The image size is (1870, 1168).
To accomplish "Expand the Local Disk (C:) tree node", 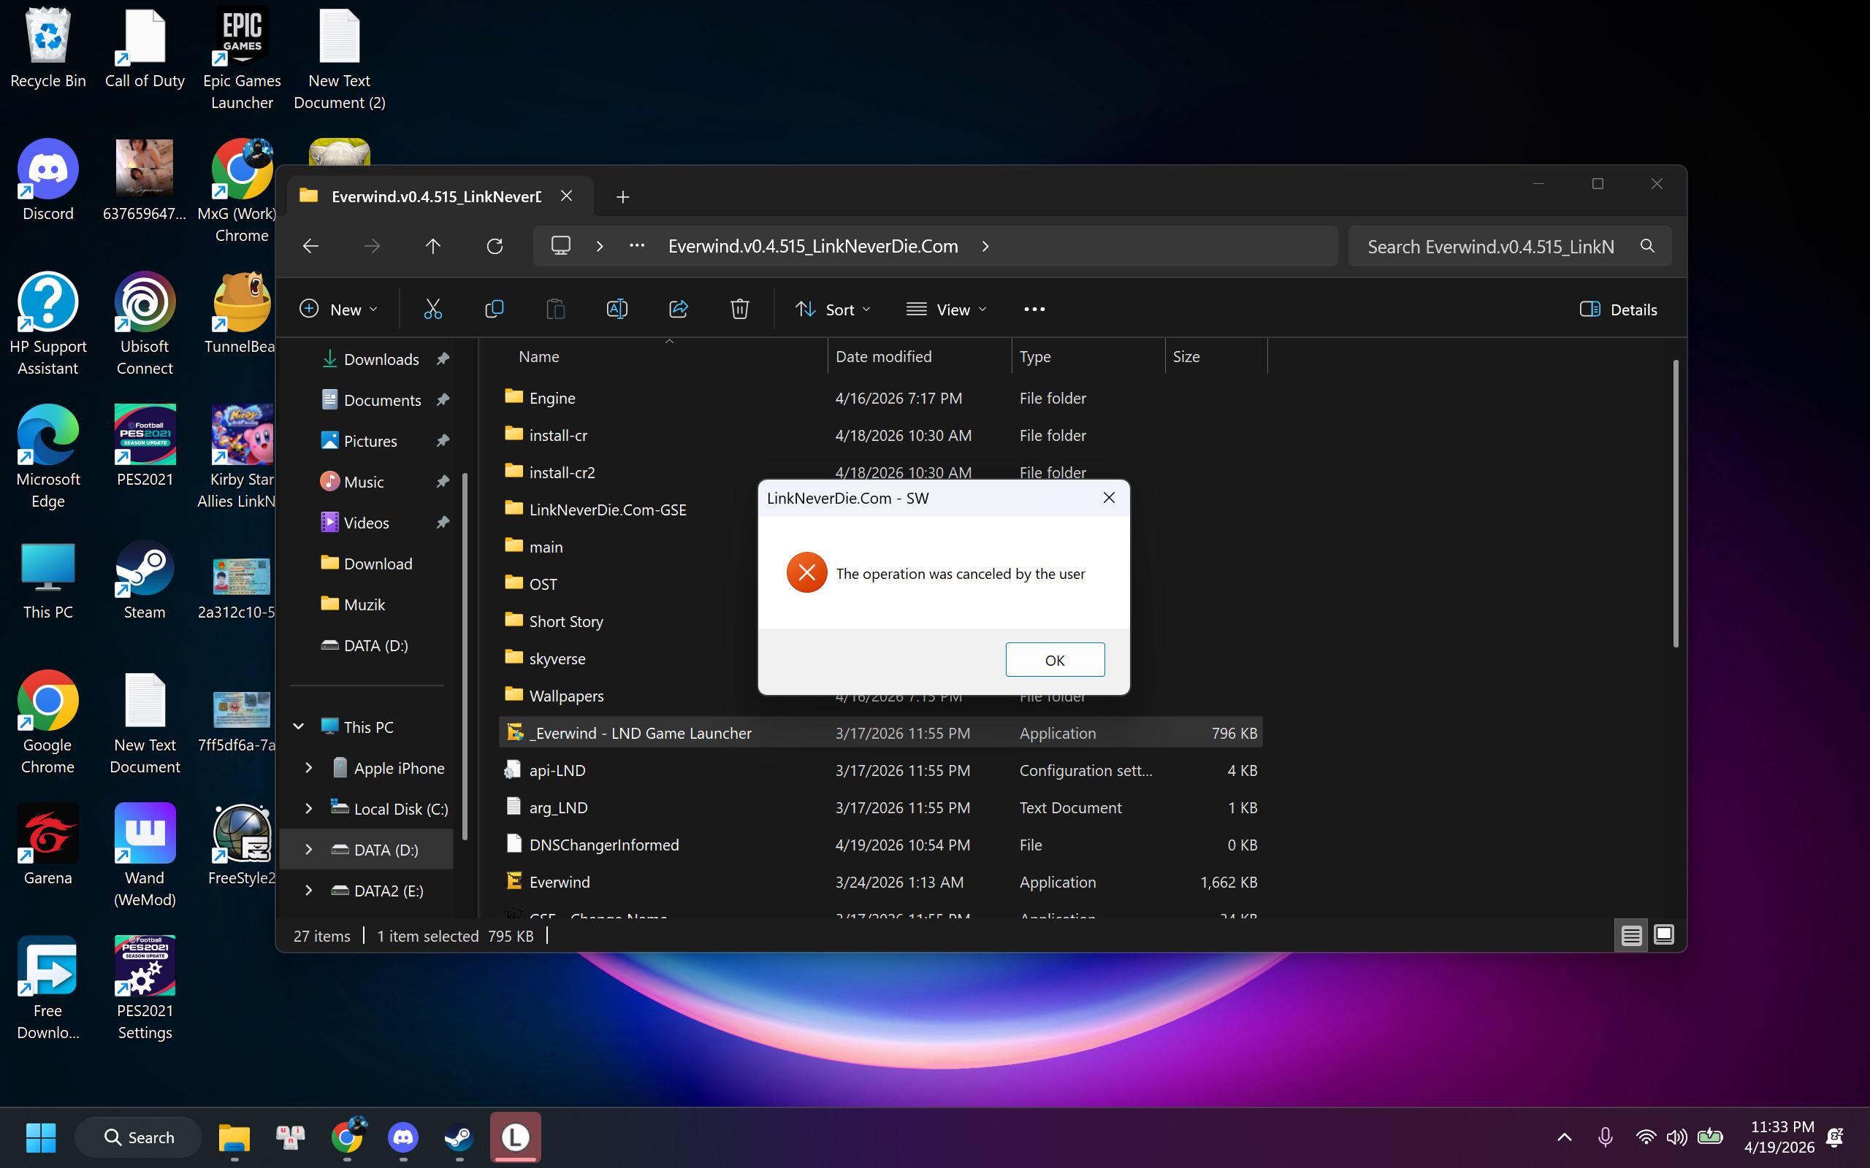I will [x=308, y=808].
